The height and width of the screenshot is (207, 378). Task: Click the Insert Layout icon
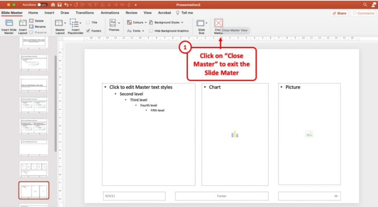pyautogui.click(x=23, y=23)
